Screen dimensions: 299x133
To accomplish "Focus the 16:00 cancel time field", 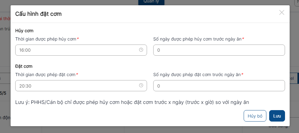I will point(81,50).
